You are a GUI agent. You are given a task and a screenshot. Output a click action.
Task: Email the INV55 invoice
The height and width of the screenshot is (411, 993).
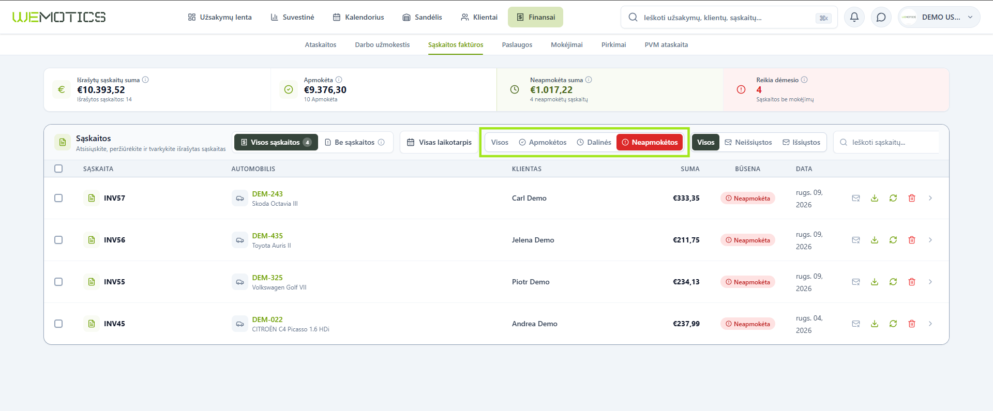pos(856,282)
